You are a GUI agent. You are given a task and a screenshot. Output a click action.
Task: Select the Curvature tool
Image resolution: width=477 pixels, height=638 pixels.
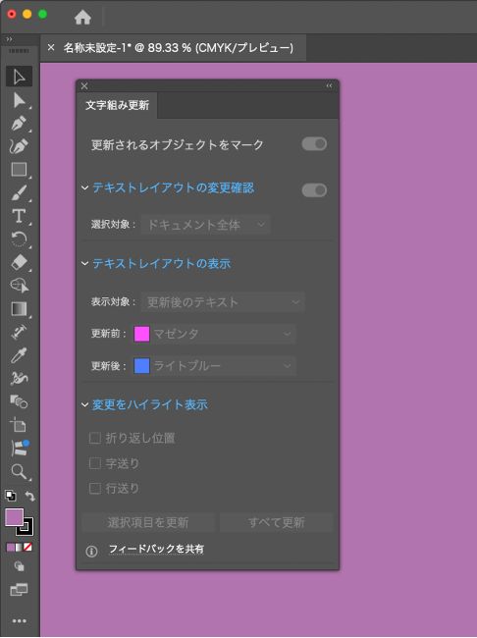19,146
